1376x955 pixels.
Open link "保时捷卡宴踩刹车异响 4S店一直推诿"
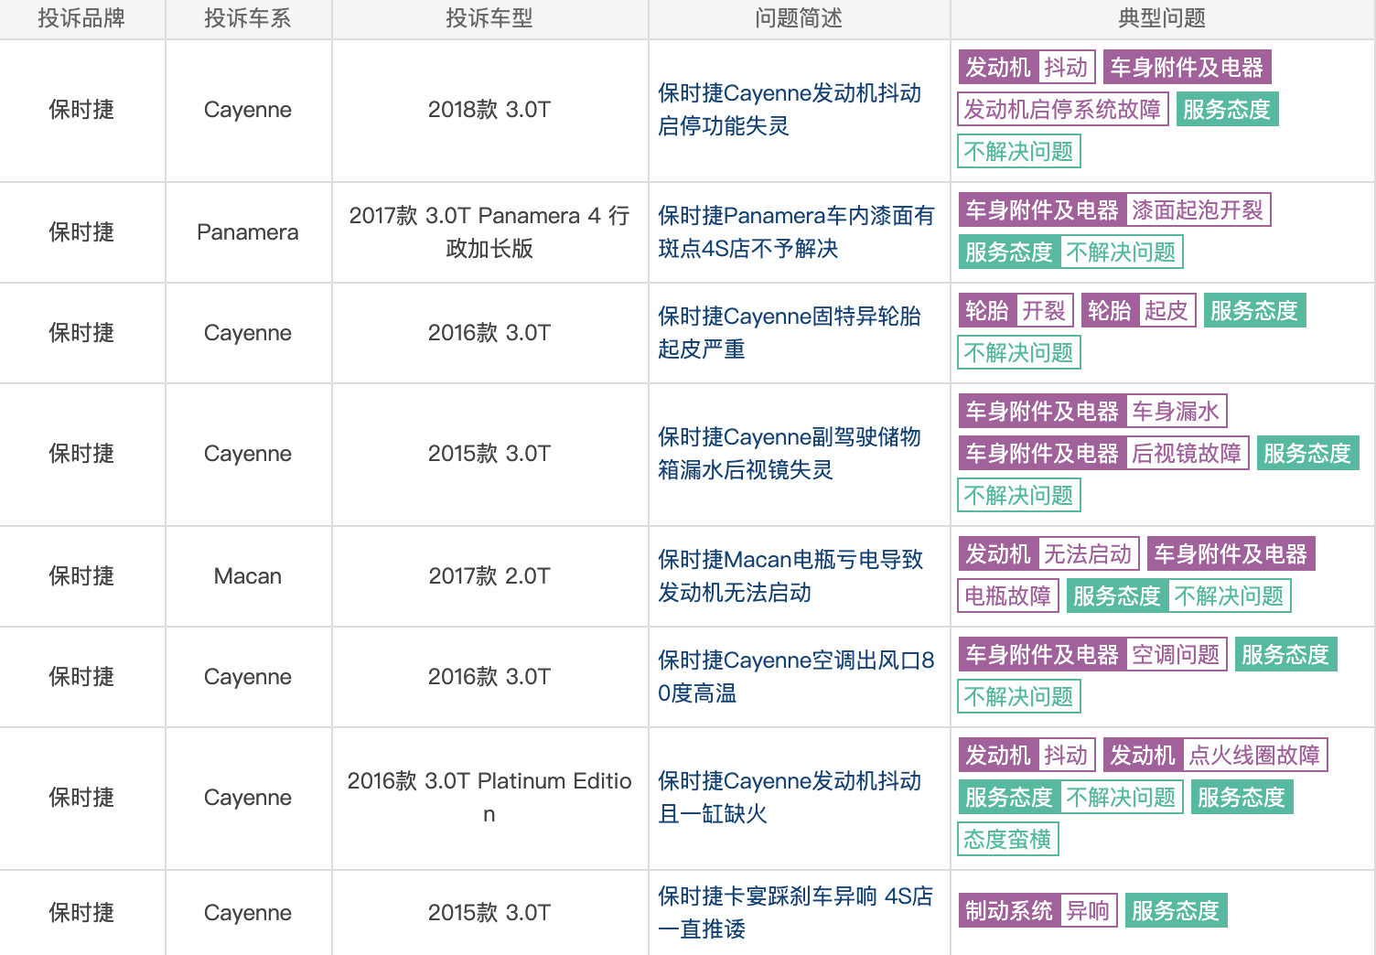795,913
